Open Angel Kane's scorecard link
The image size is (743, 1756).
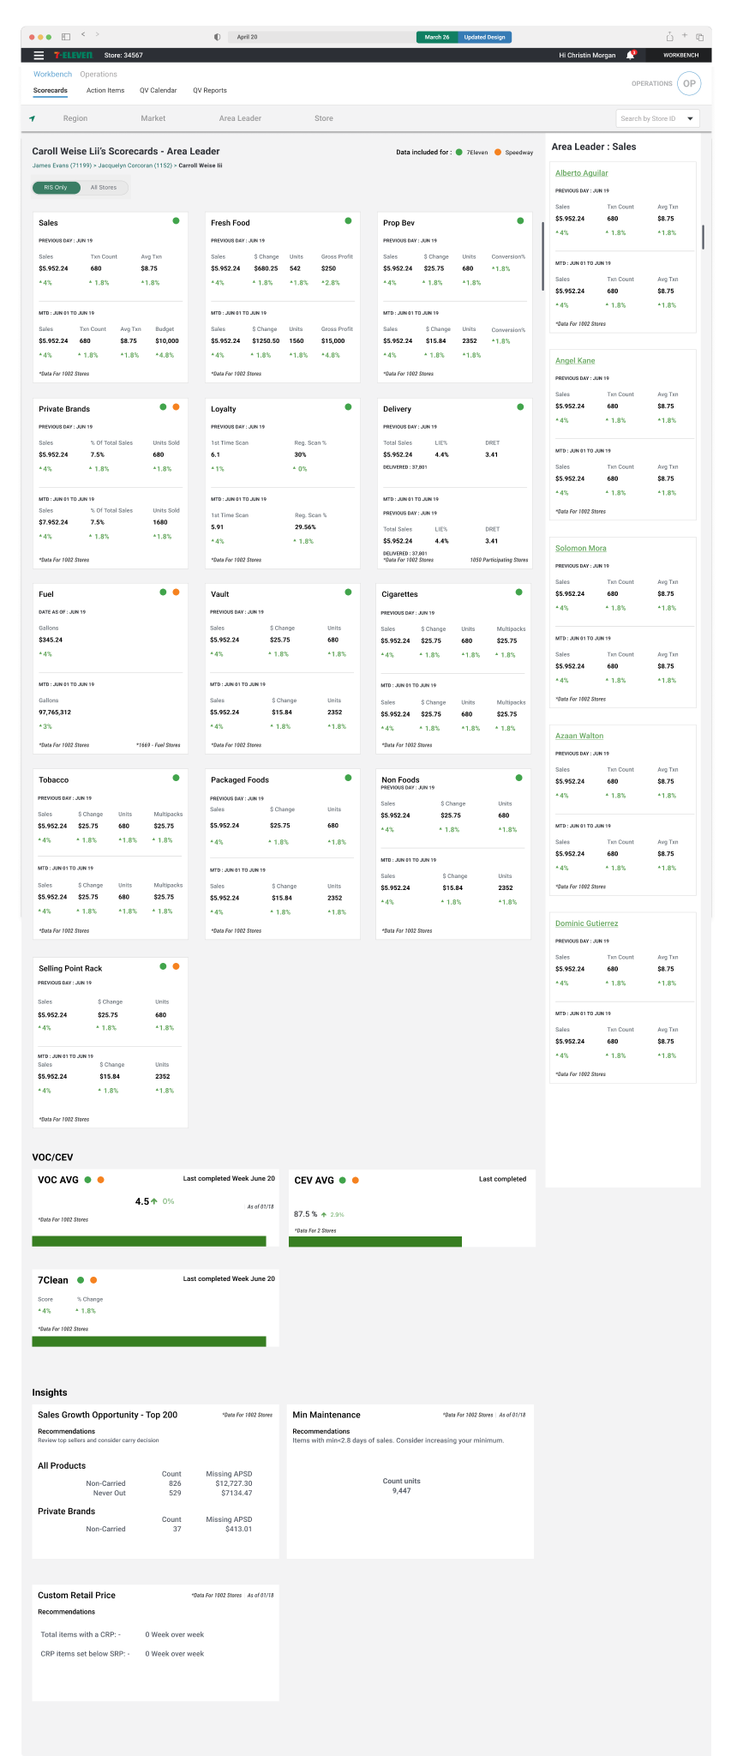575,361
